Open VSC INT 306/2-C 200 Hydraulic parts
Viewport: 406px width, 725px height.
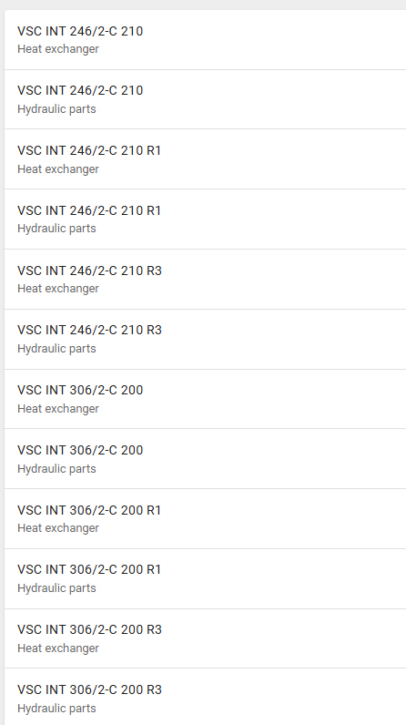pyautogui.click(x=205, y=459)
